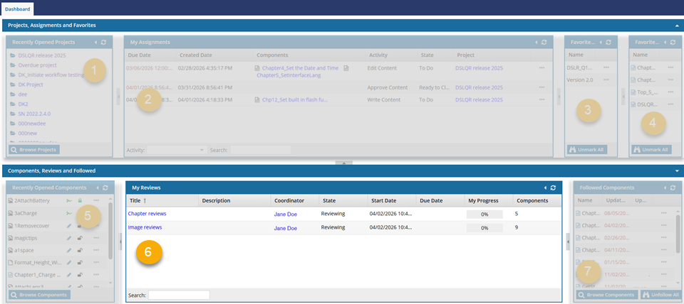Collapse the My Reviews panel arrow
684x304 pixels.
(x=544, y=188)
